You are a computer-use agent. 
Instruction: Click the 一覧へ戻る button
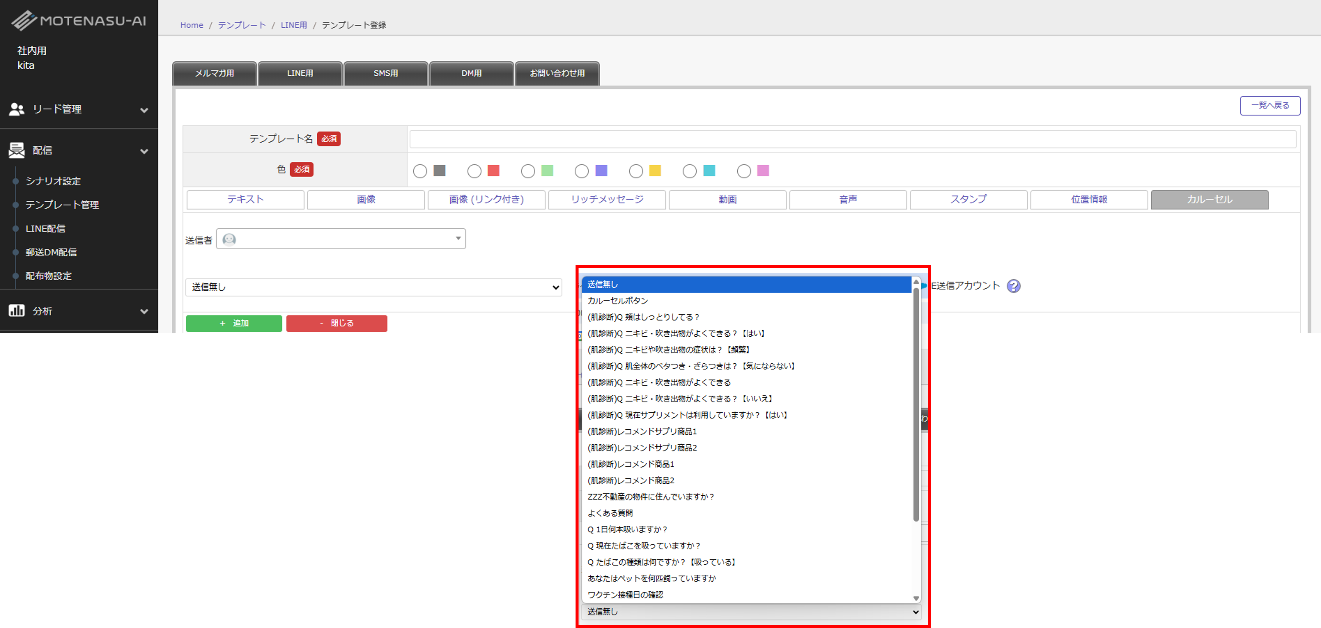(1270, 106)
